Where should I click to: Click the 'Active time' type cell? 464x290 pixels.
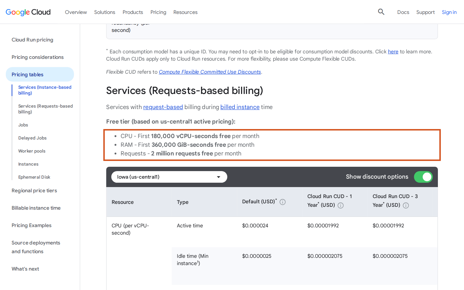[x=190, y=226]
